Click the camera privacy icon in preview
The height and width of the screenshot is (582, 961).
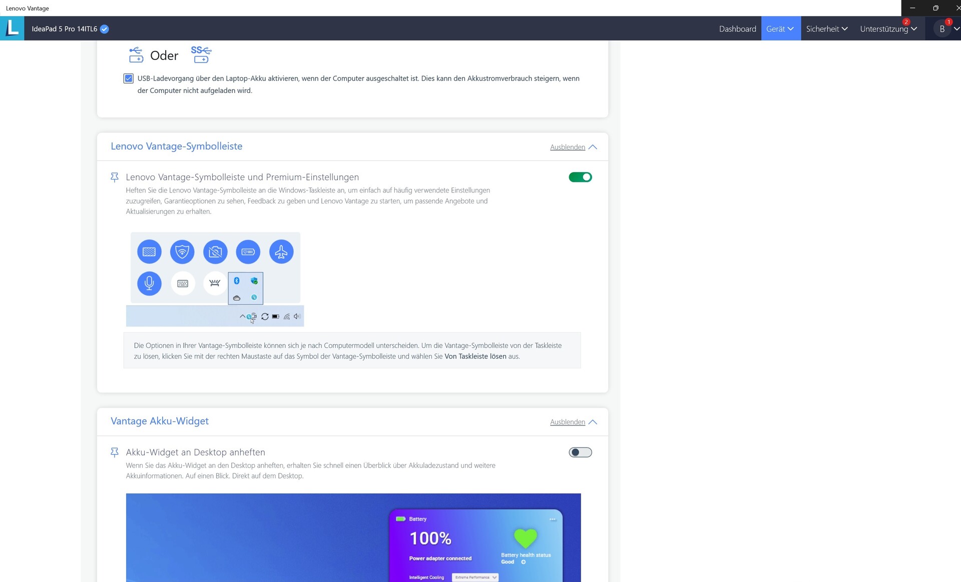pos(215,252)
